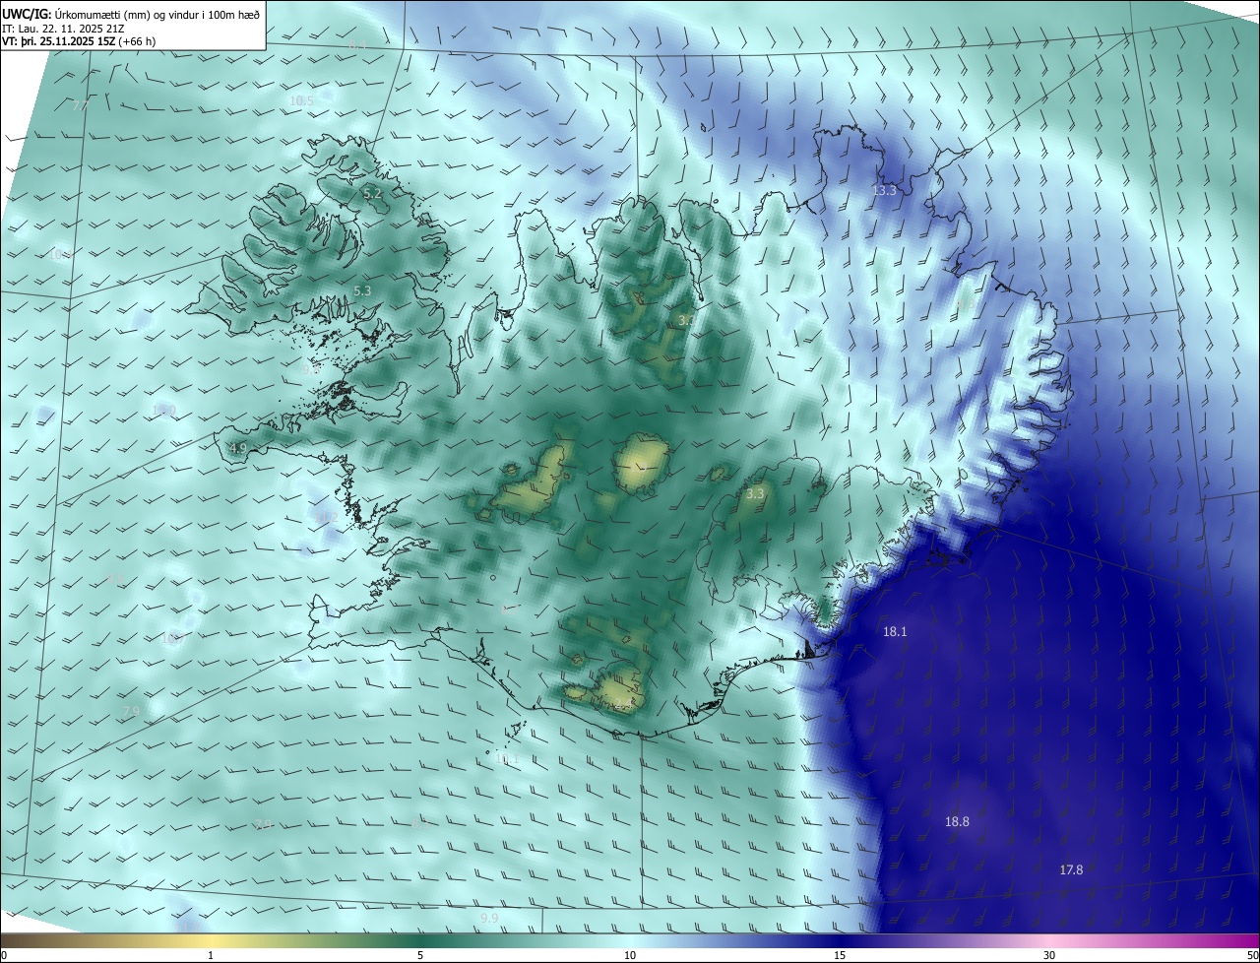Click the 5 tick label on the color scale

420,955
